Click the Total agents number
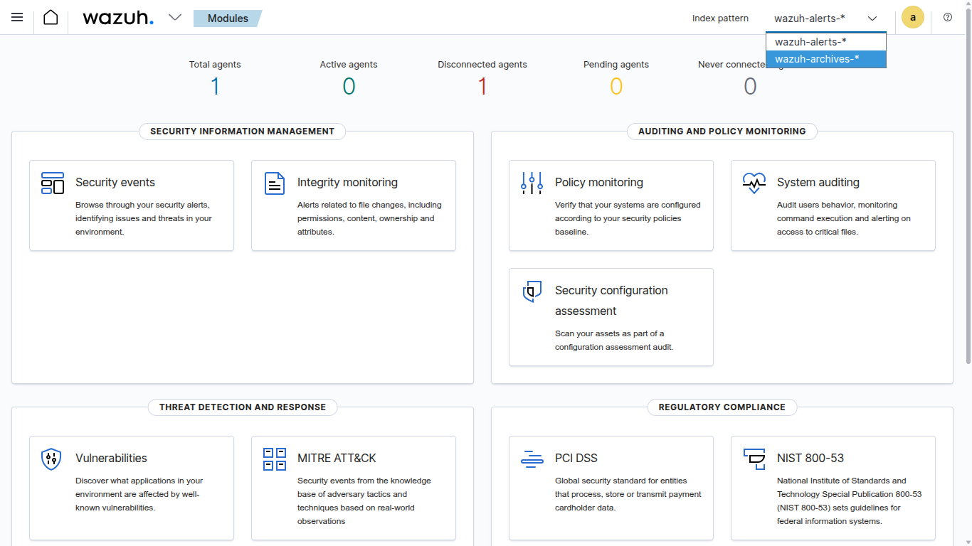This screenshot has height=546, width=972. coord(215,87)
